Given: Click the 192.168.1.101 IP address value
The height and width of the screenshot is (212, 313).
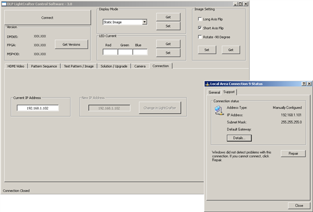Looking at the screenshot, I should coord(291,115).
